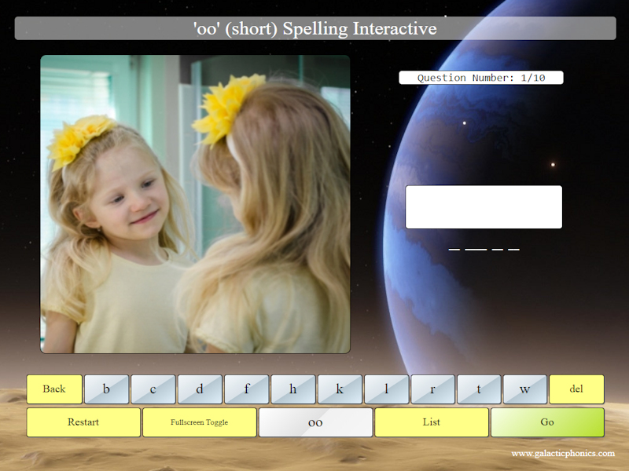629x471 pixels.
Task: Select the letter 'b' key
Action: [107, 389]
